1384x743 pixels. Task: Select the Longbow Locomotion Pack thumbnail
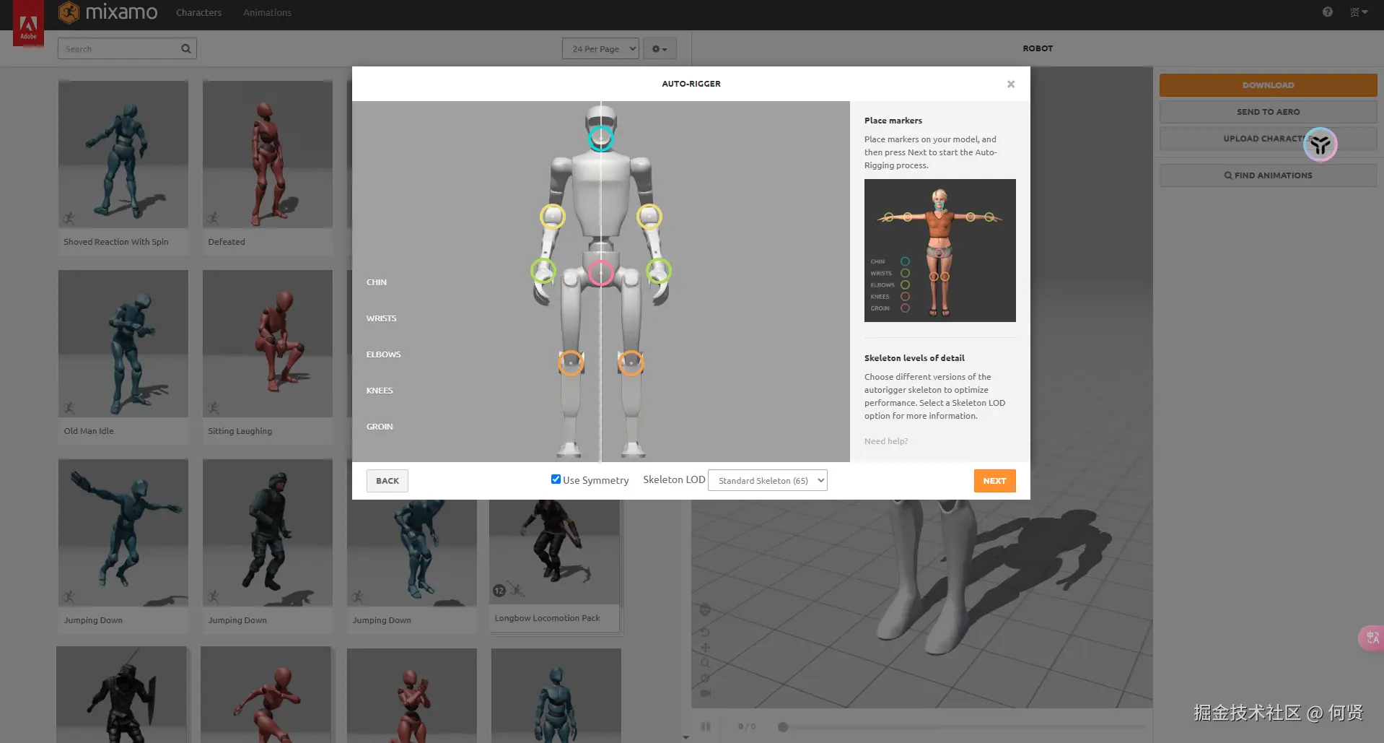(554, 552)
